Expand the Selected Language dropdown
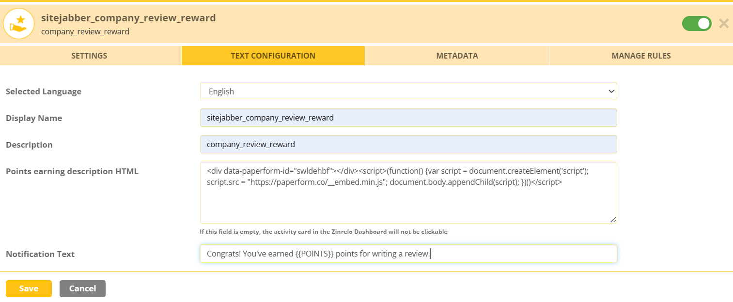 point(408,91)
